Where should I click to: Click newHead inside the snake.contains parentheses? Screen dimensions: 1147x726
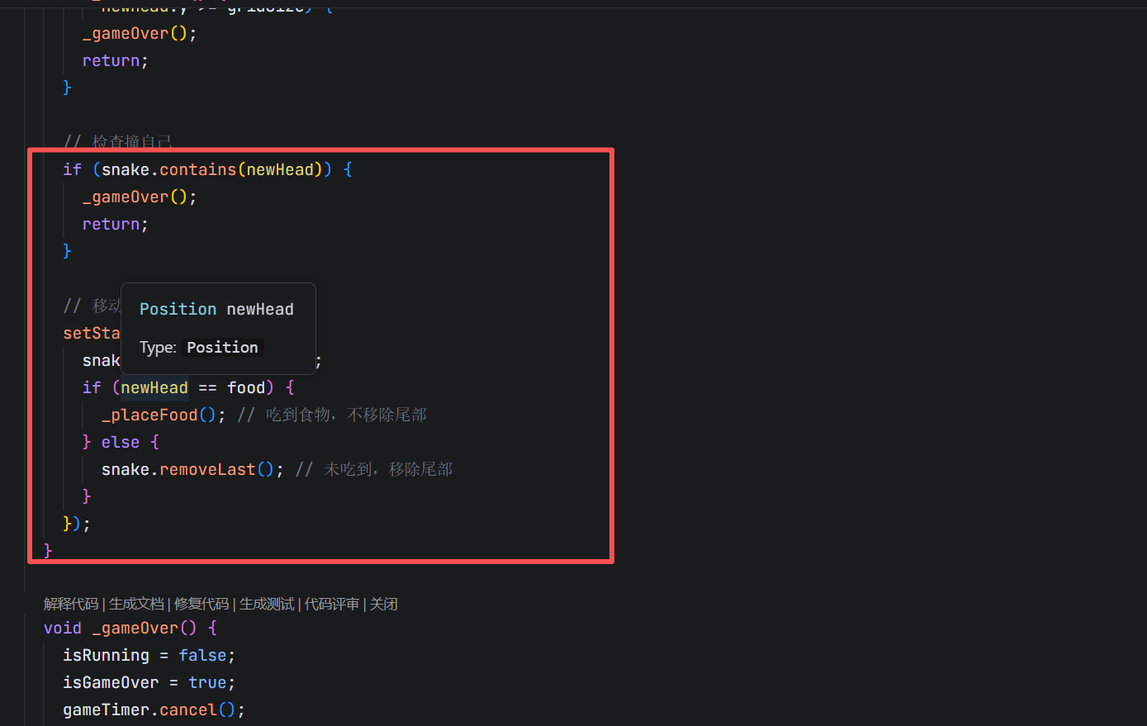(x=280, y=169)
